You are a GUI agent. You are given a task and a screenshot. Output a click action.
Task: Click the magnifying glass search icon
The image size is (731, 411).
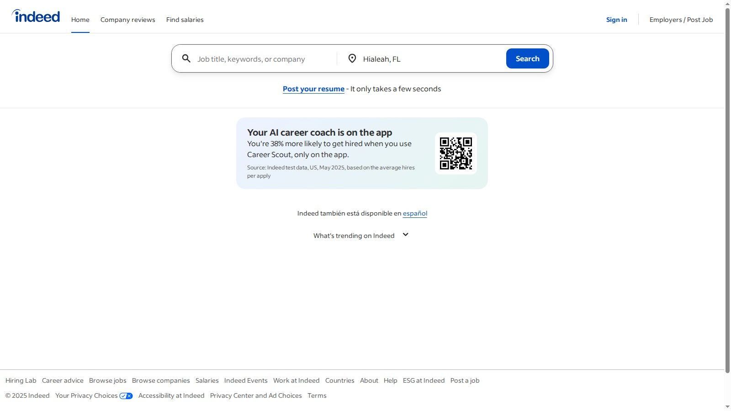pyautogui.click(x=186, y=58)
